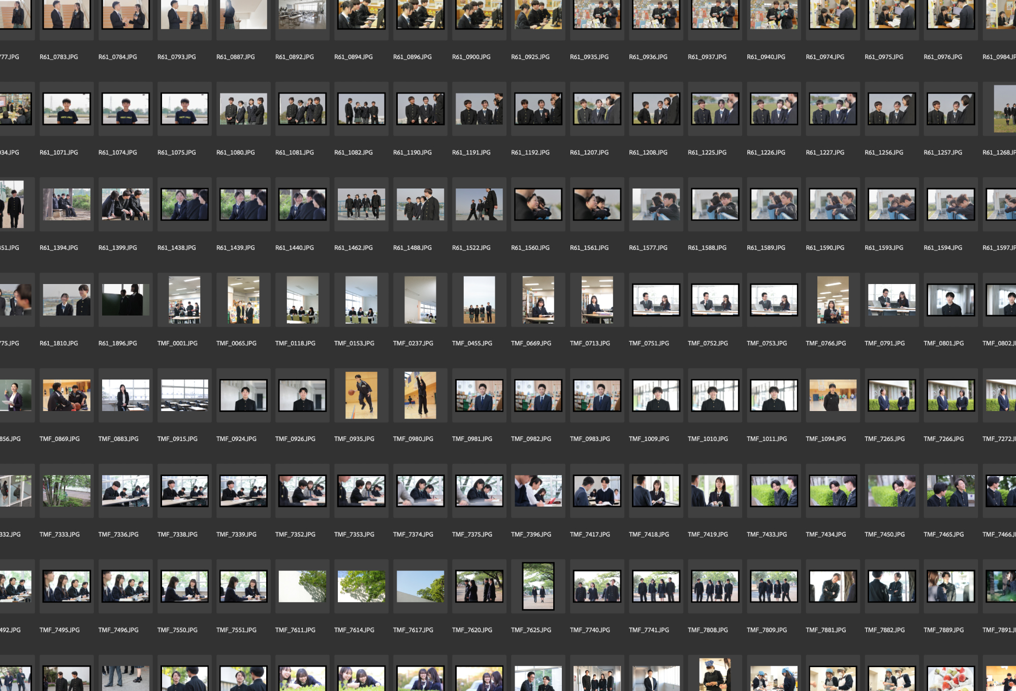1016x691 pixels.
Task: Pick thumbnail R61_1080.JPG
Action: (x=243, y=109)
